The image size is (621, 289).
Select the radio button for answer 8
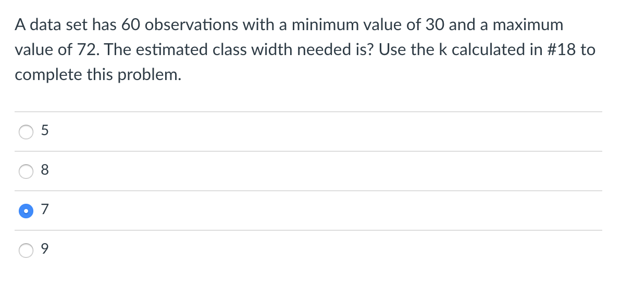tap(26, 171)
